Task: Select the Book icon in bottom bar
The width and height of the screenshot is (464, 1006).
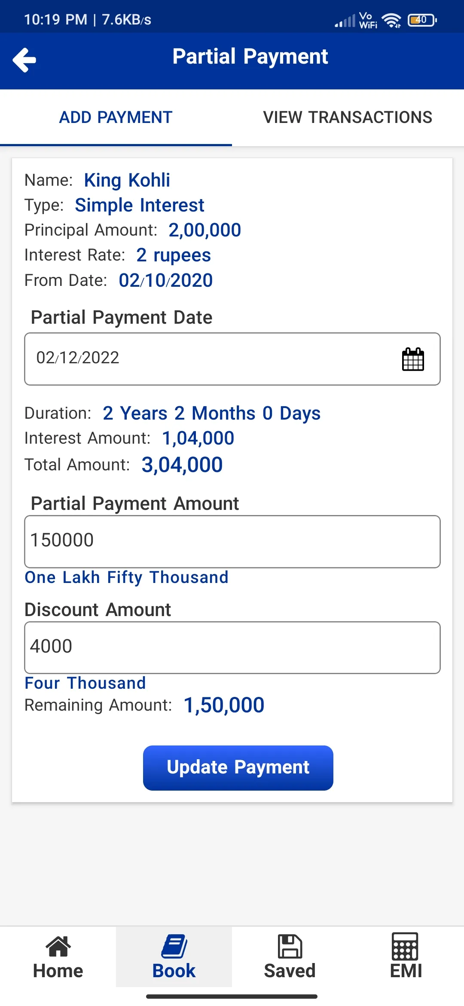Action: [174, 946]
